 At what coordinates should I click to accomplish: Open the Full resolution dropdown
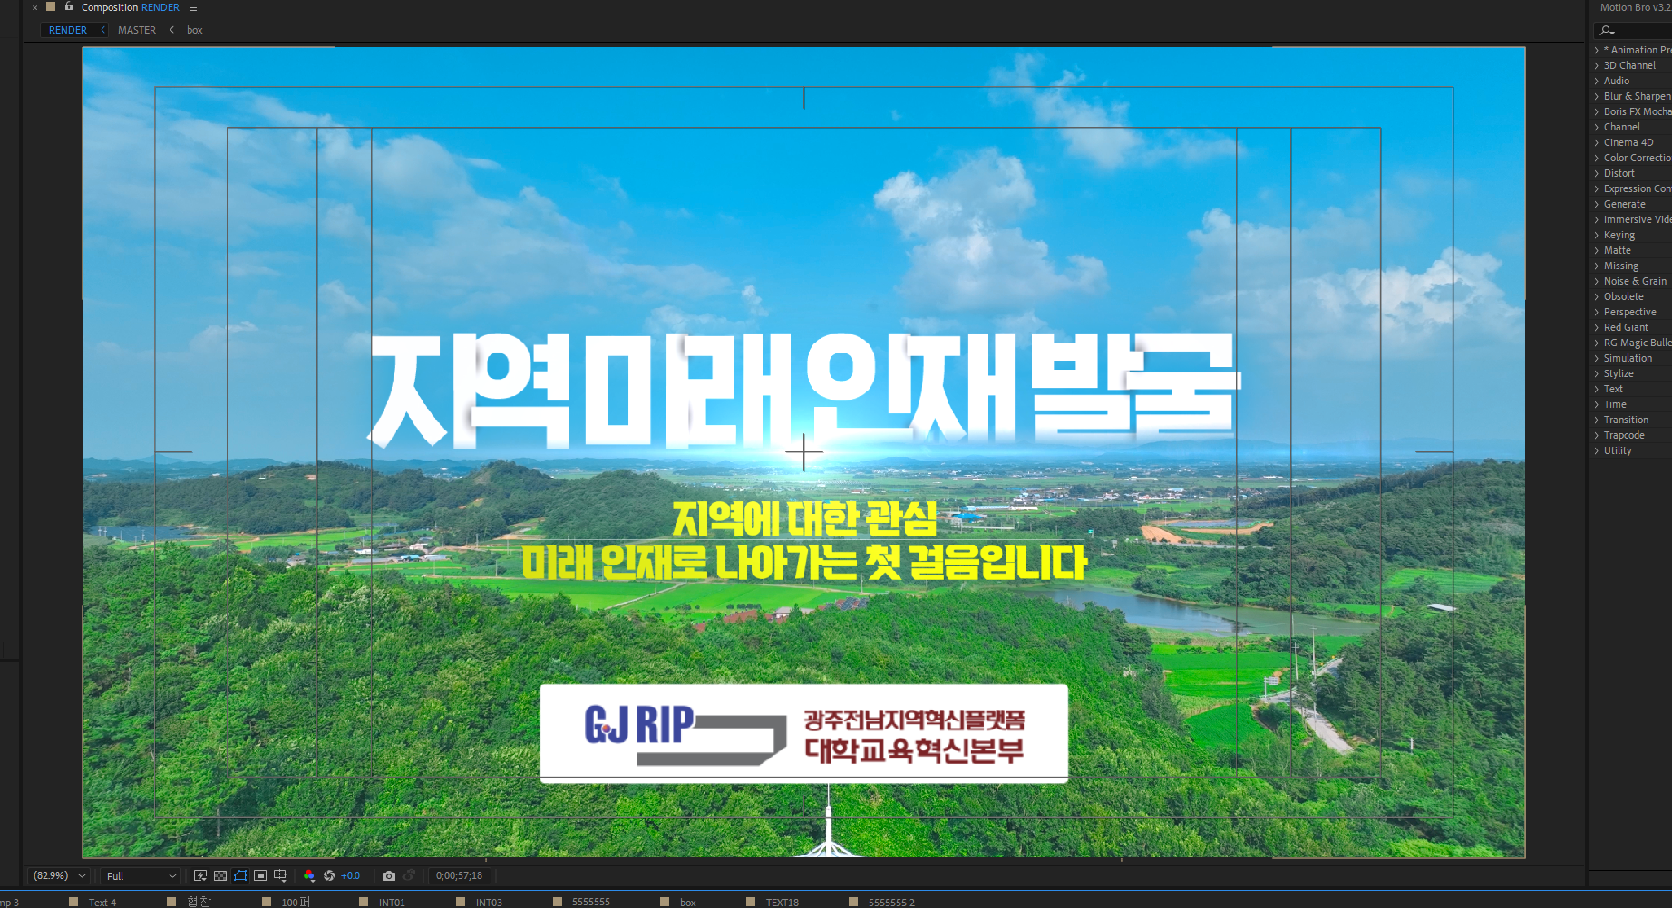click(141, 875)
